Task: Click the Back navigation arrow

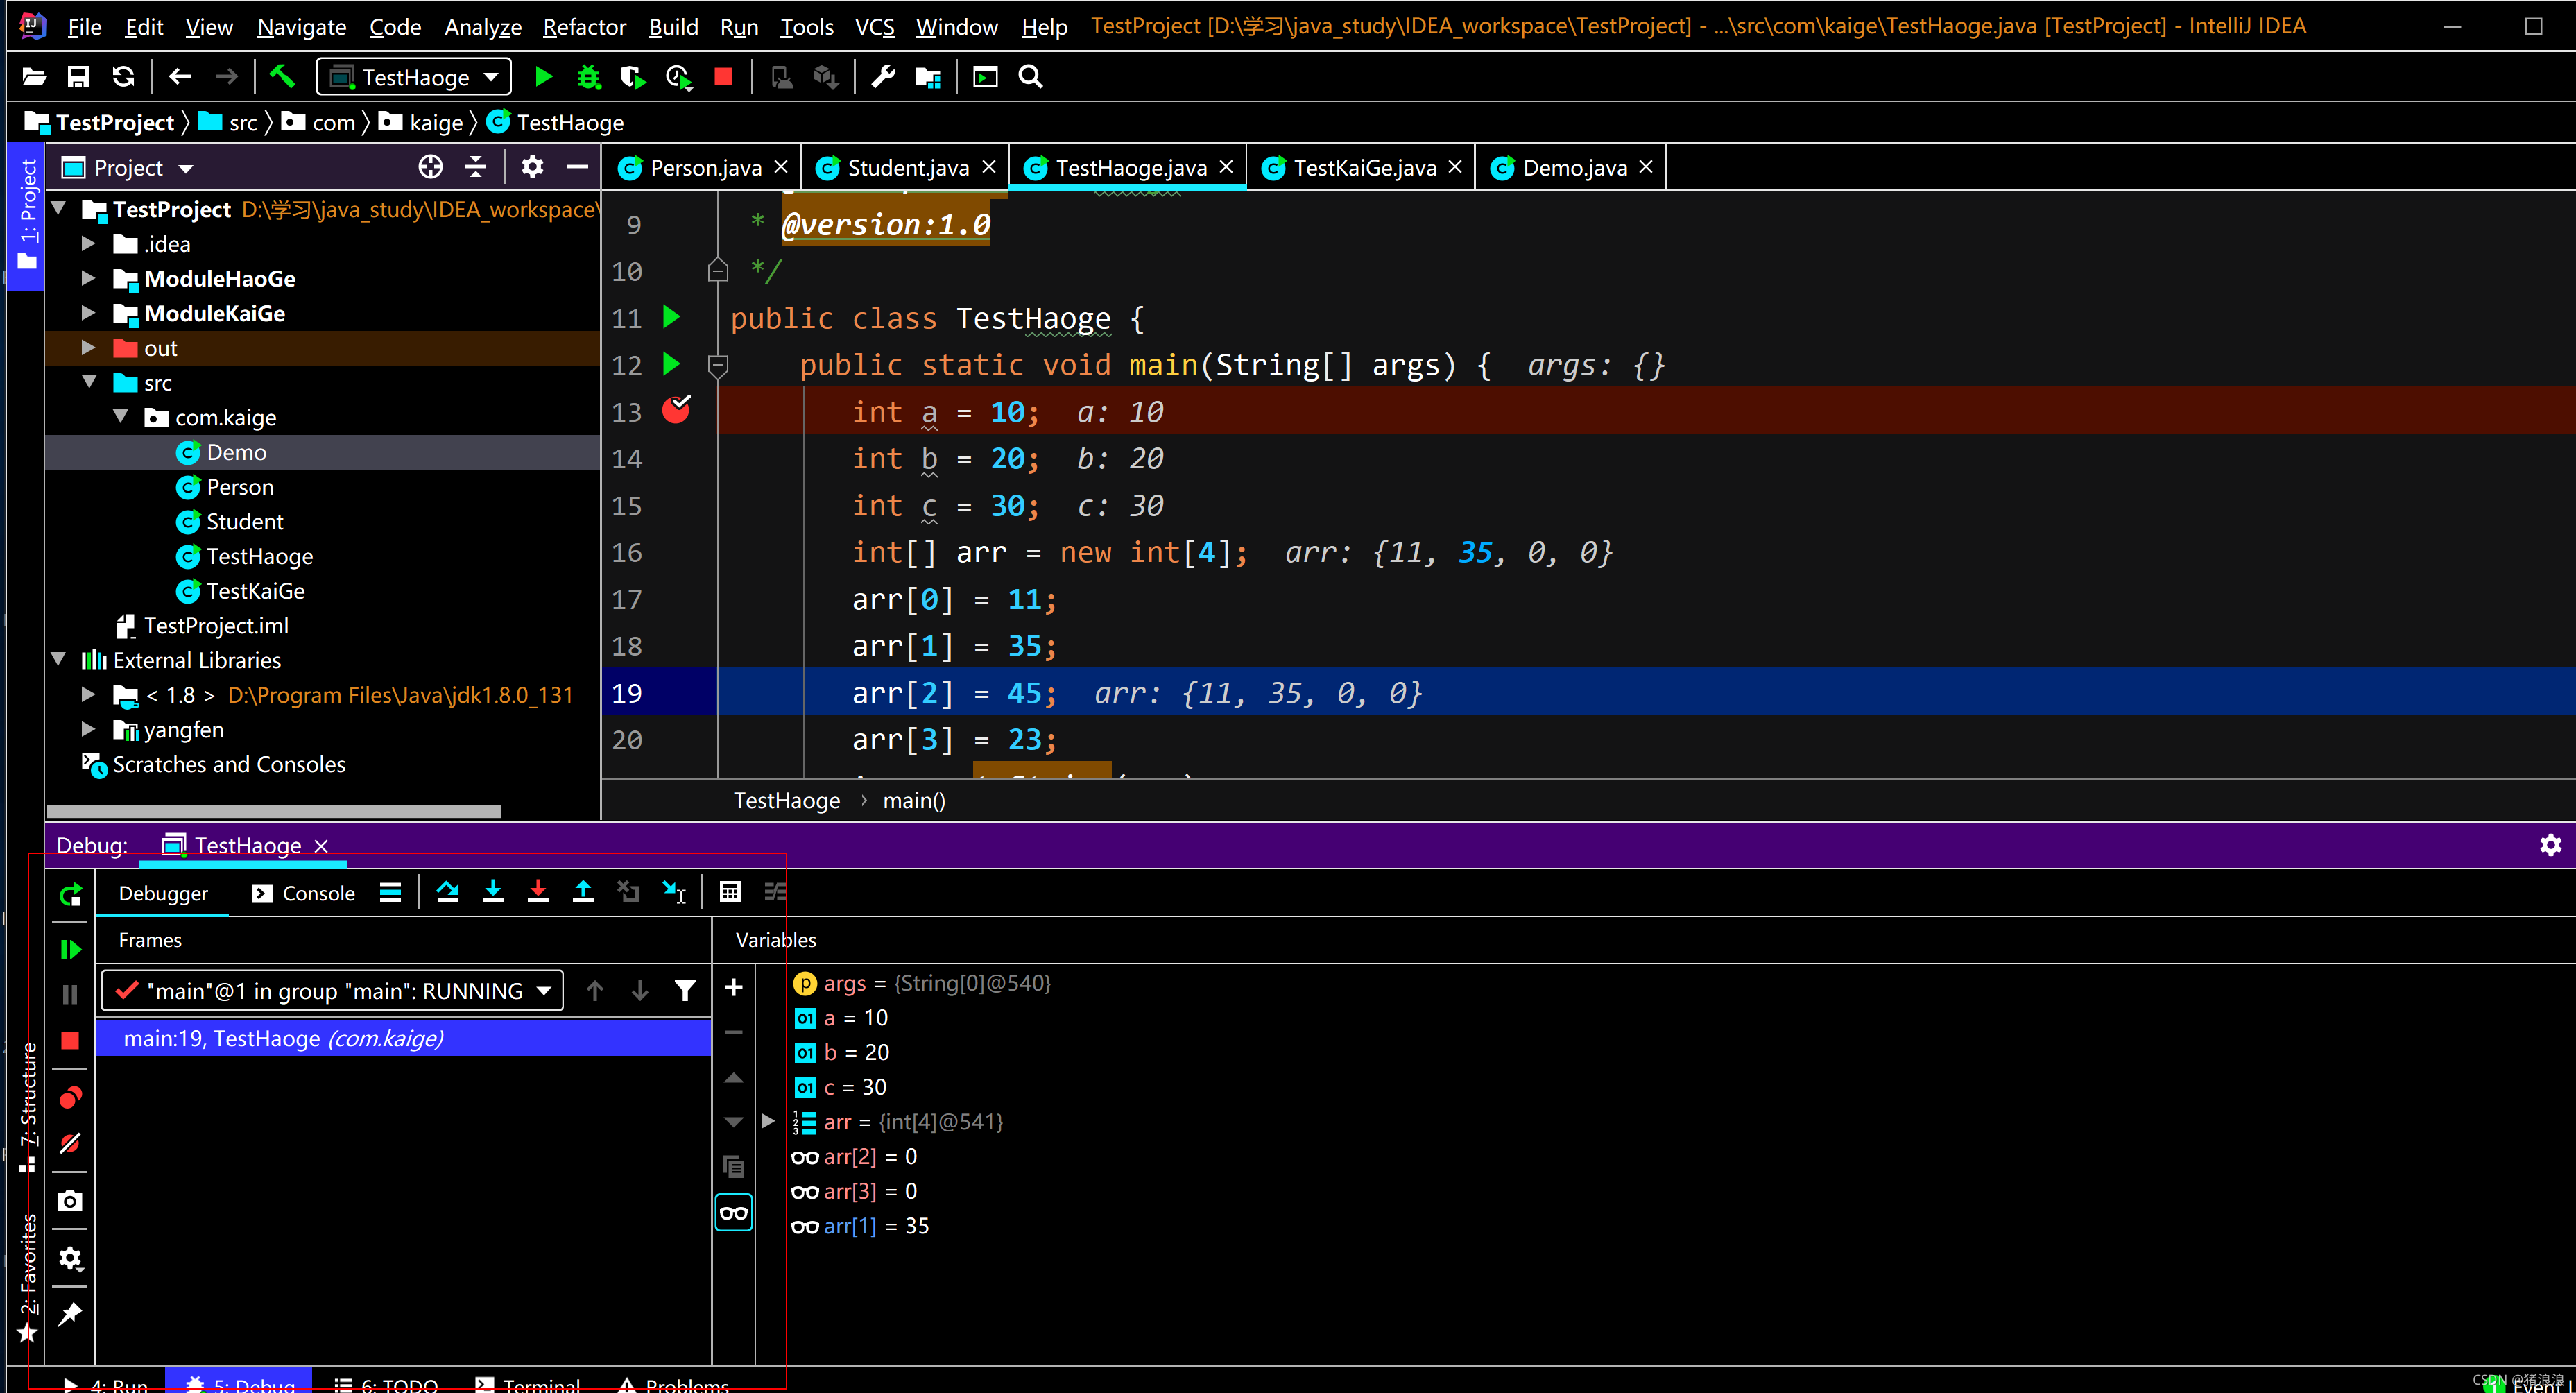Action: click(180, 77)
